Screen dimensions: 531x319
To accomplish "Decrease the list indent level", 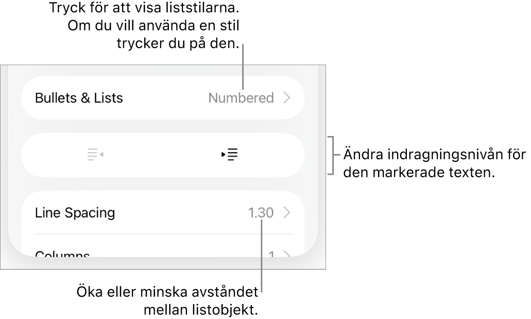I will click(x=95, y=155).
